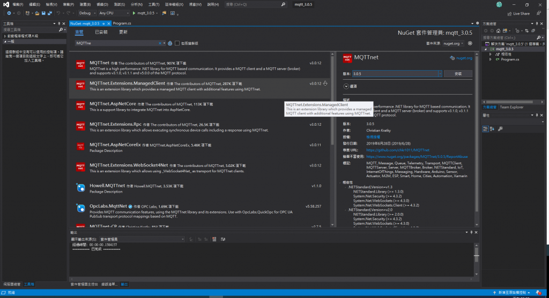549x298 pixels.
Task: Open the Error List bottom tab
Action: coord(109,285)
